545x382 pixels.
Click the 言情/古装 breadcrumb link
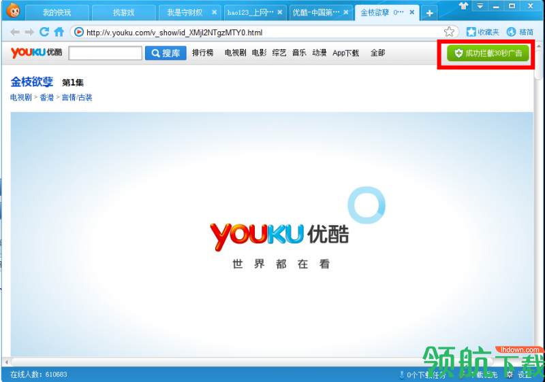click(x=77, y=97)
